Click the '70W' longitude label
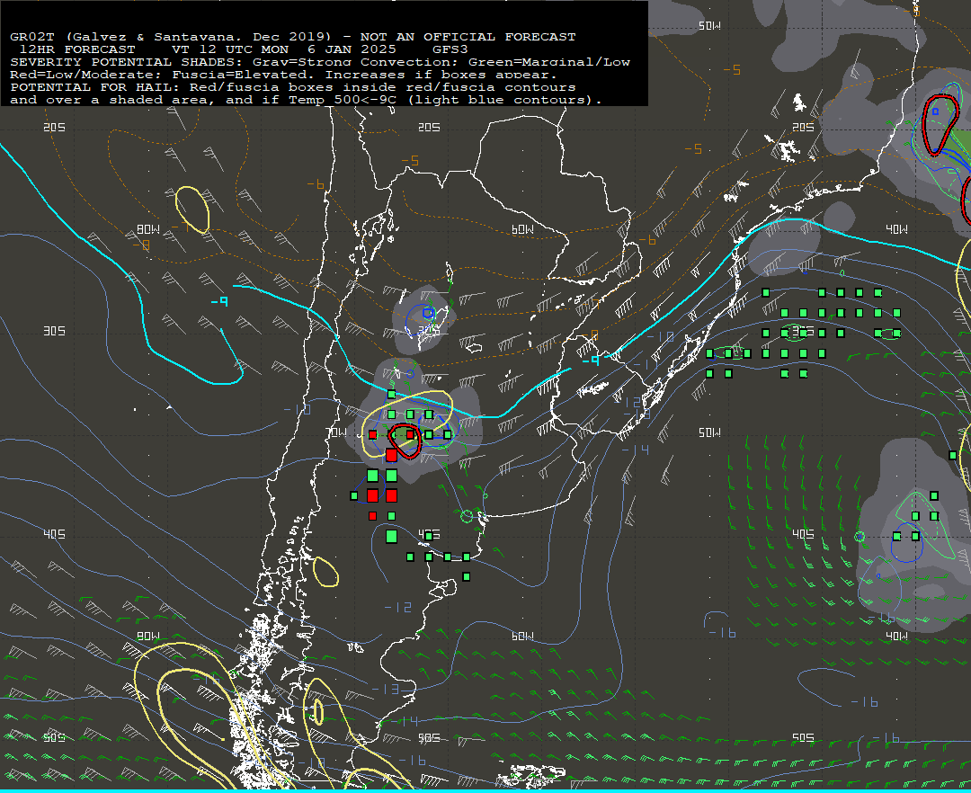The image size is (971, 793). click(x=336, y=432)
